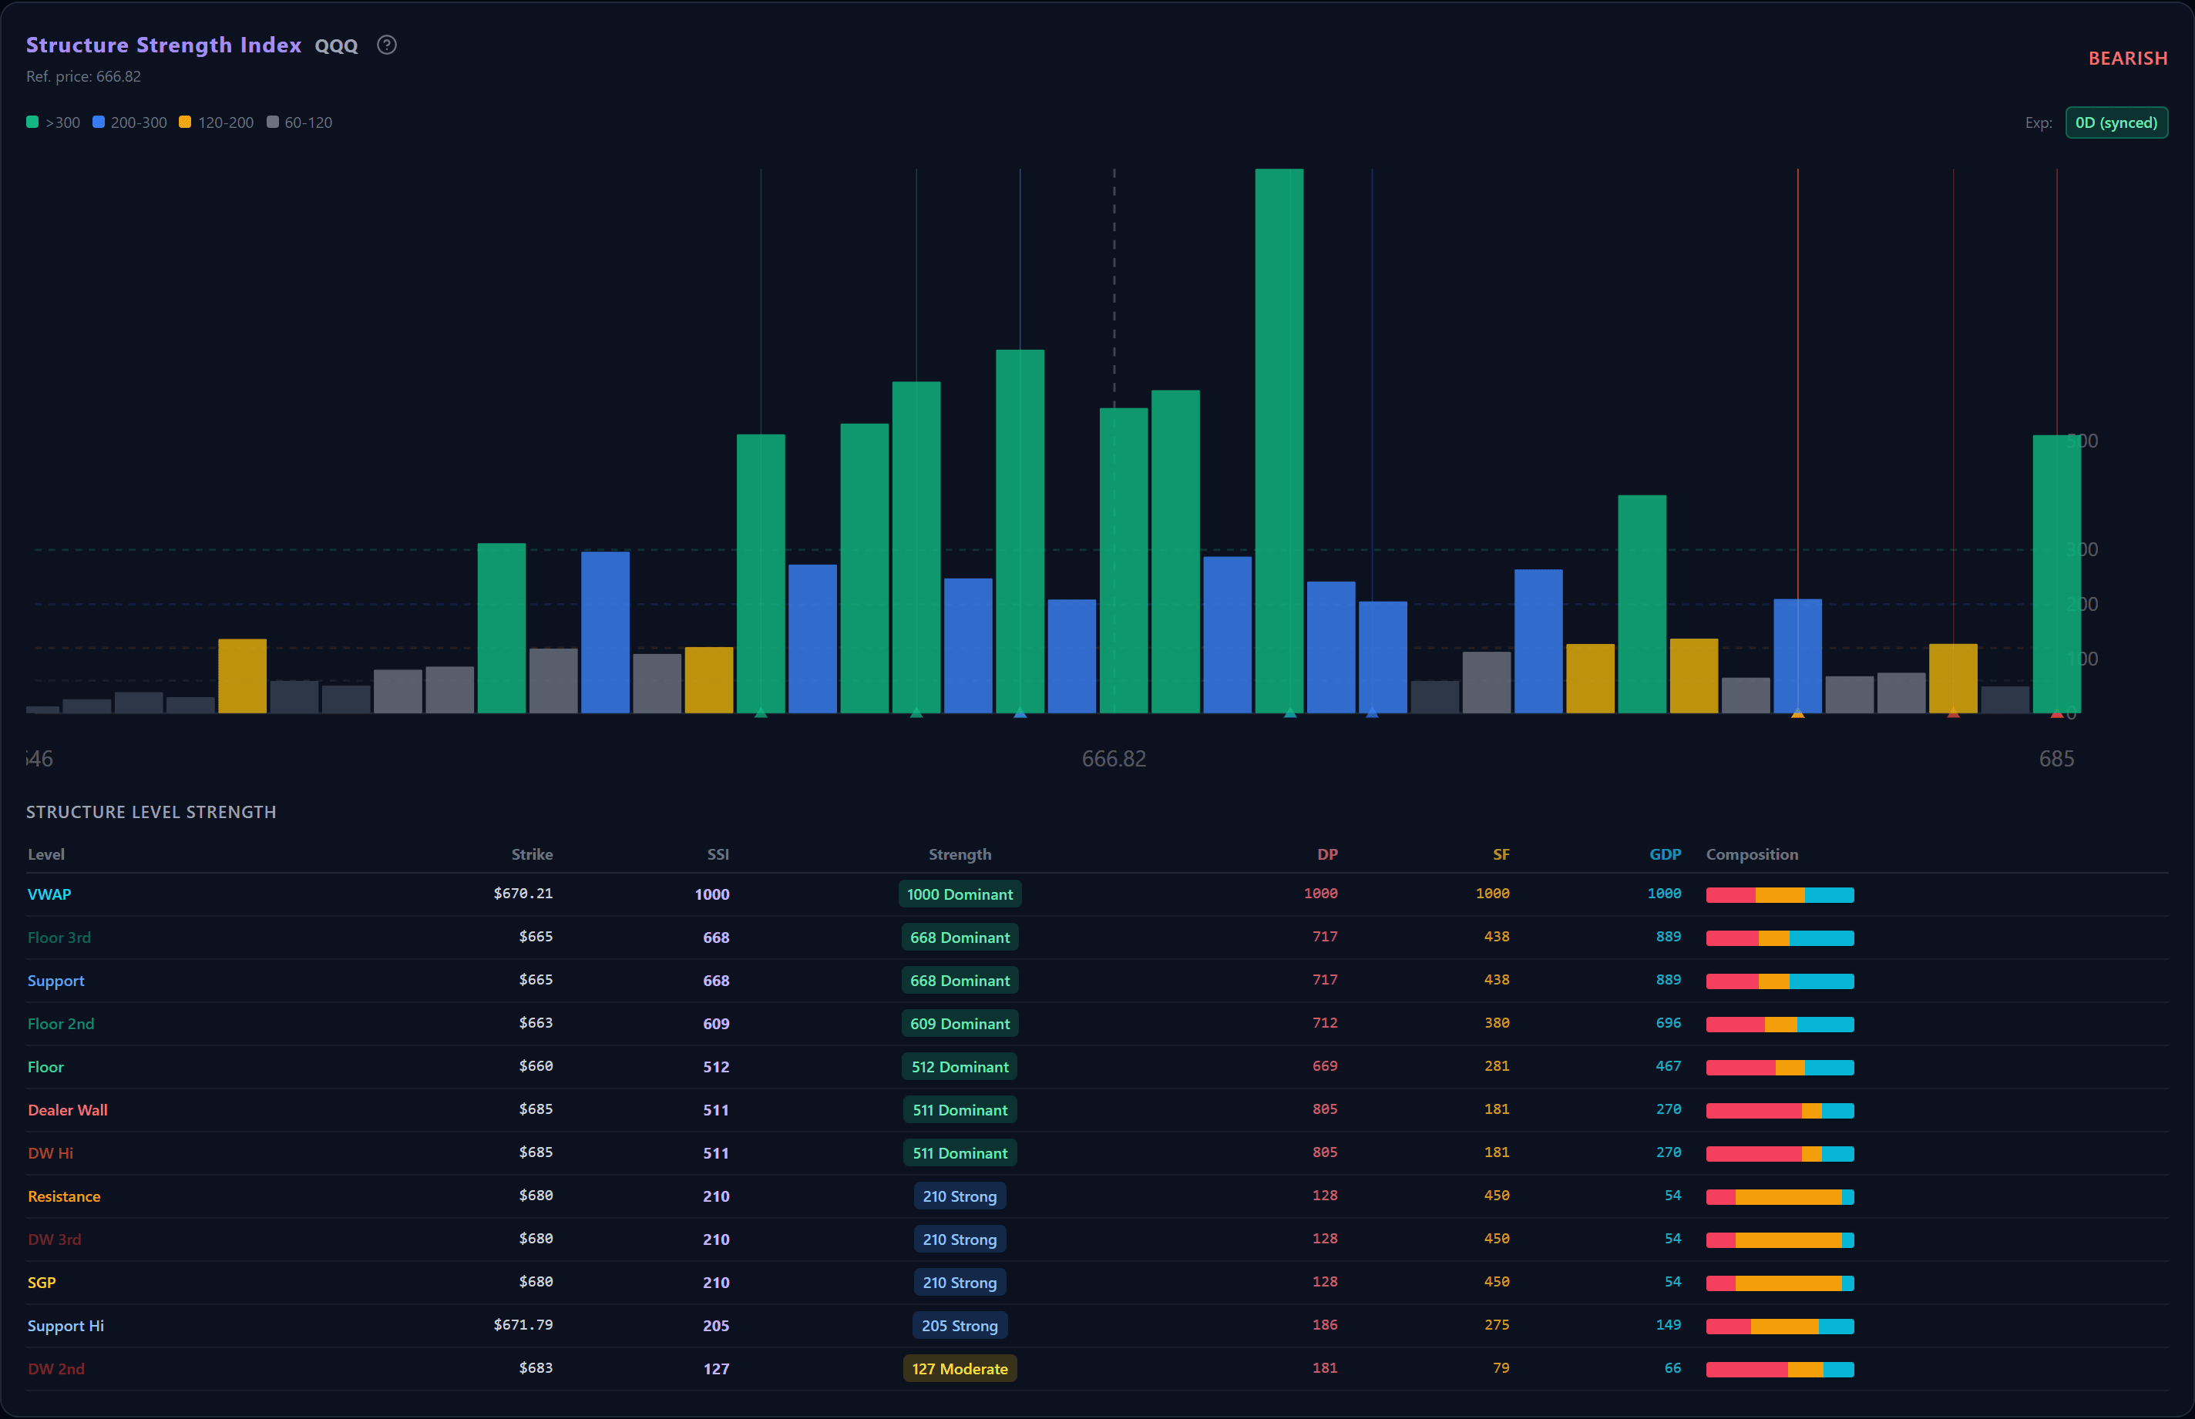This screenshot has height=1419, width=2195.
Task: Click the GDP column header
Action: pos(1665,854)
